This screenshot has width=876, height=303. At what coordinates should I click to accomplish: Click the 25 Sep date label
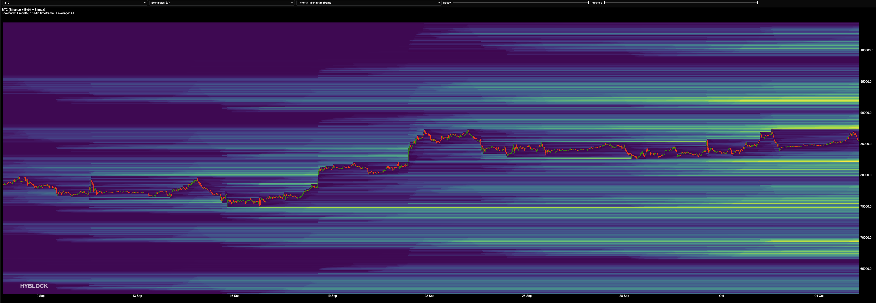(x=527, y=296)
